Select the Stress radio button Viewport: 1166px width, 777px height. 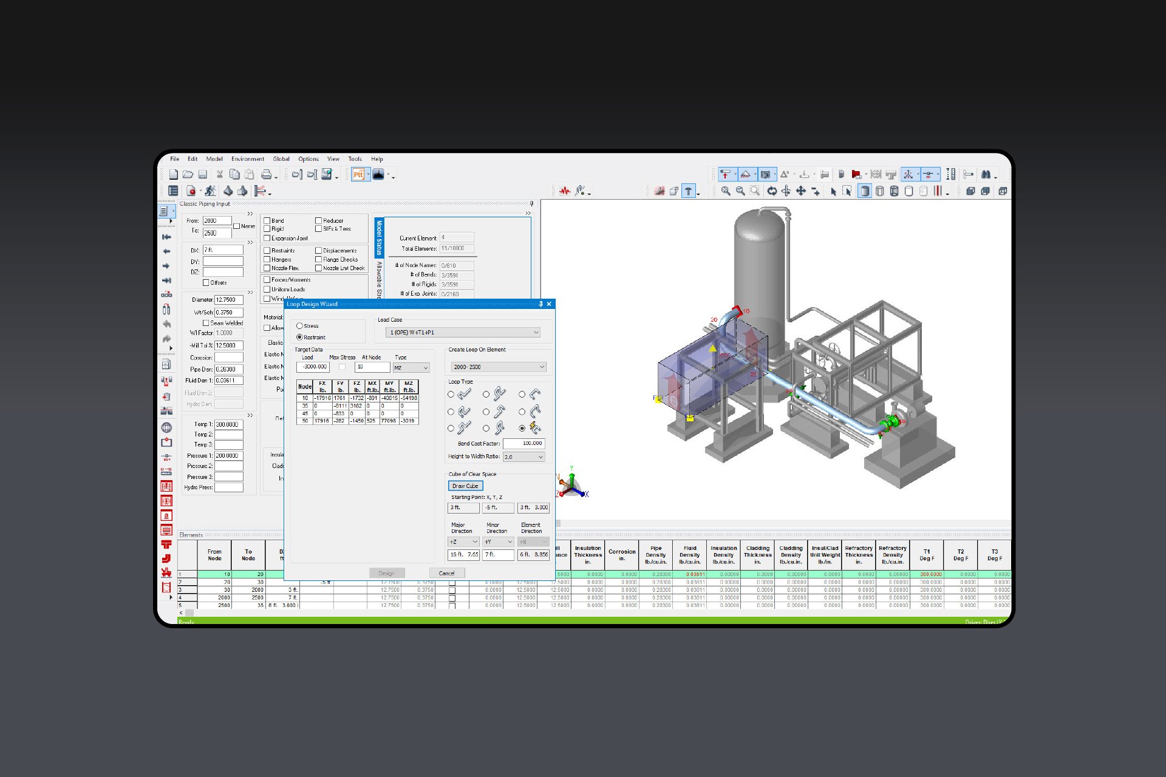tap(299, 325)
